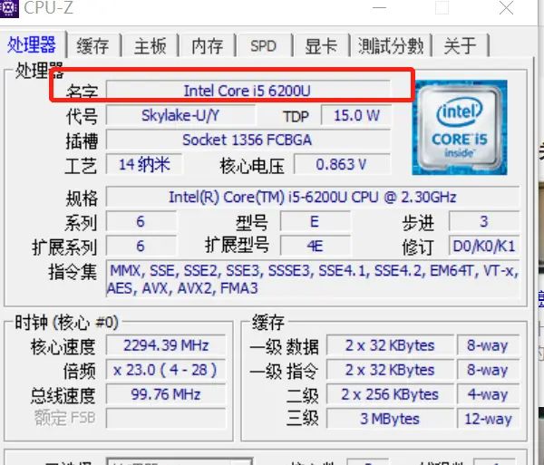Click the multiplier x 23.0 ( 4 - 28 )
The image size is (544, 465).
pyautogui.click(x=166, y=370)
